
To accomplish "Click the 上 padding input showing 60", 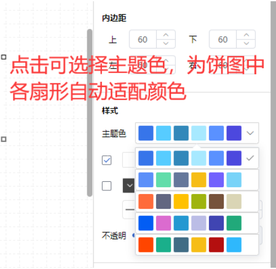I will [x=143, y=39].
